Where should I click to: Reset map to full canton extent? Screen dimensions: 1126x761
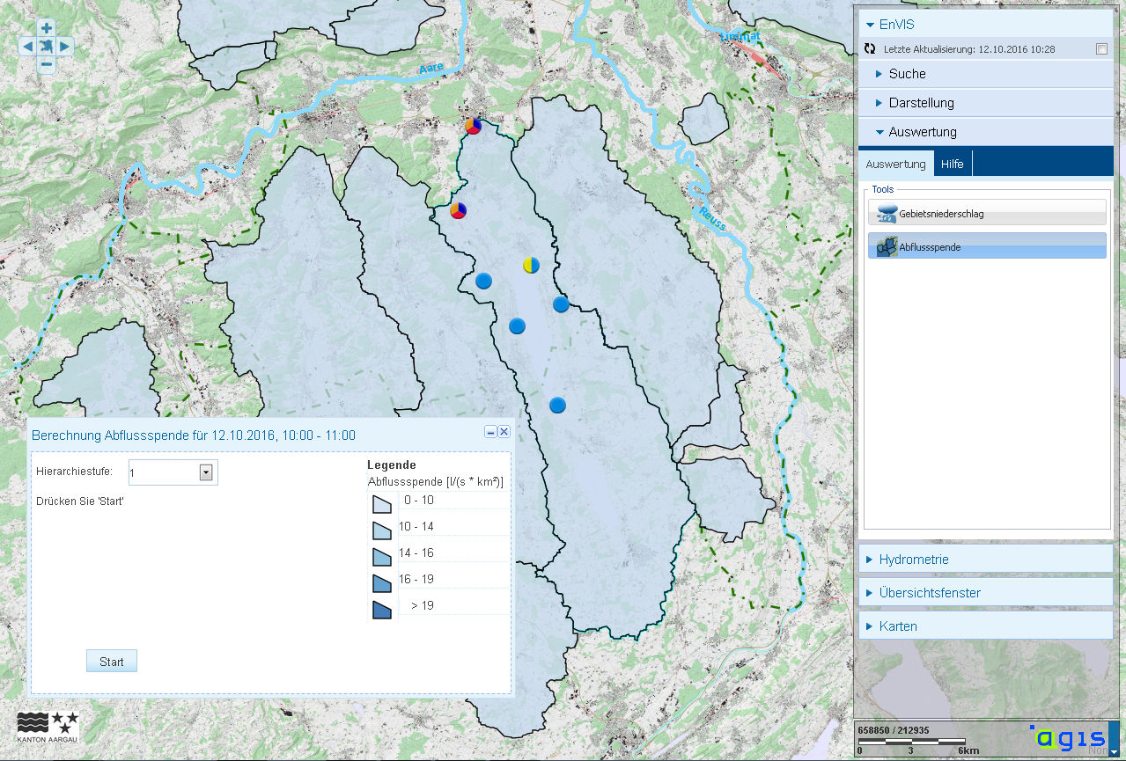click(x=47, y=46)
